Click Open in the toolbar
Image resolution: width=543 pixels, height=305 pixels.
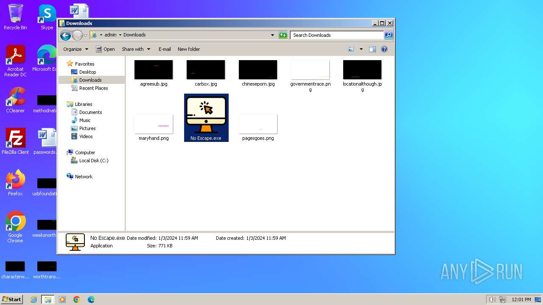[x=105, y=49]
